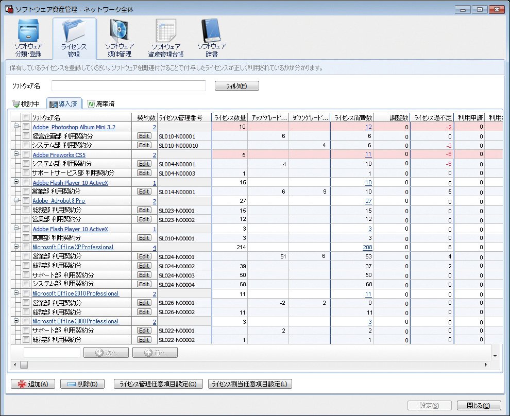510x416 pixels.
Task: Open consumption count link 208
Action: pos(367,247)
